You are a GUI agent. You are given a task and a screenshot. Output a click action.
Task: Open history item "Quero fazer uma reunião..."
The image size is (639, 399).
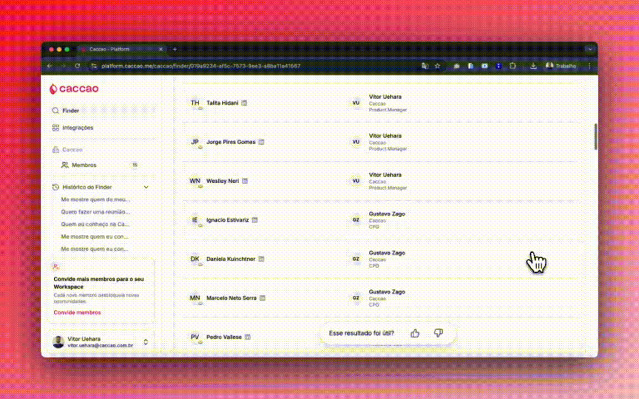point(95,212)
